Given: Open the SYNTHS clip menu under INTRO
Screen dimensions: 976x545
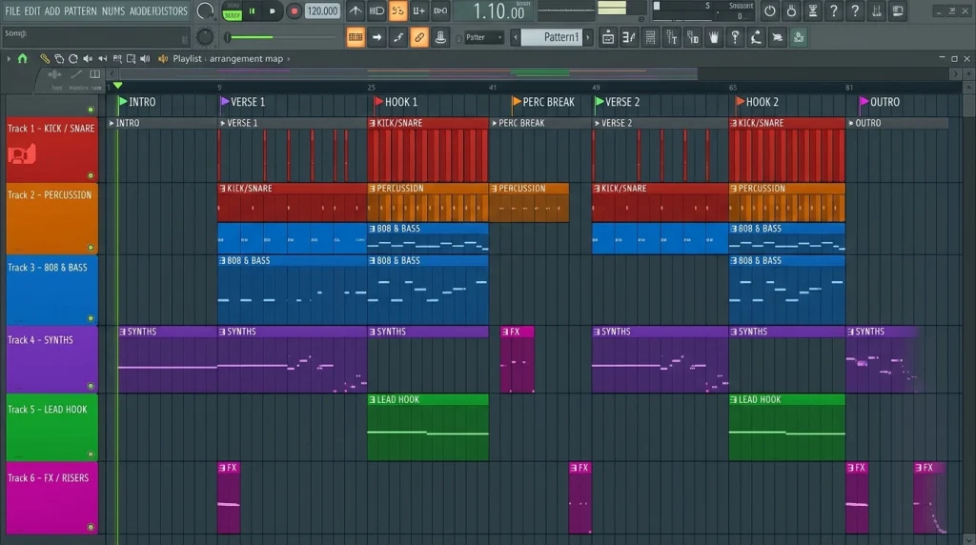Looking at the screenshot, I should coord(122,333).
